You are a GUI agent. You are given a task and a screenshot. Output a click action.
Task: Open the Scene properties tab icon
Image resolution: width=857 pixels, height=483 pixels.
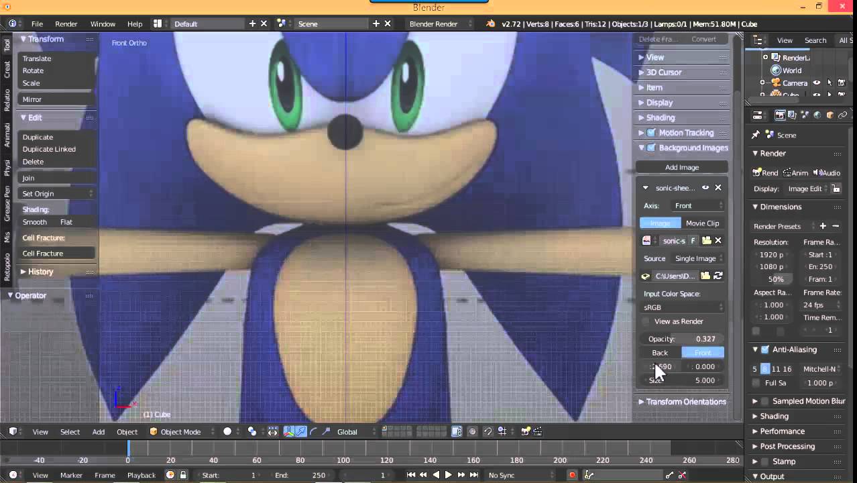point(805,115)
